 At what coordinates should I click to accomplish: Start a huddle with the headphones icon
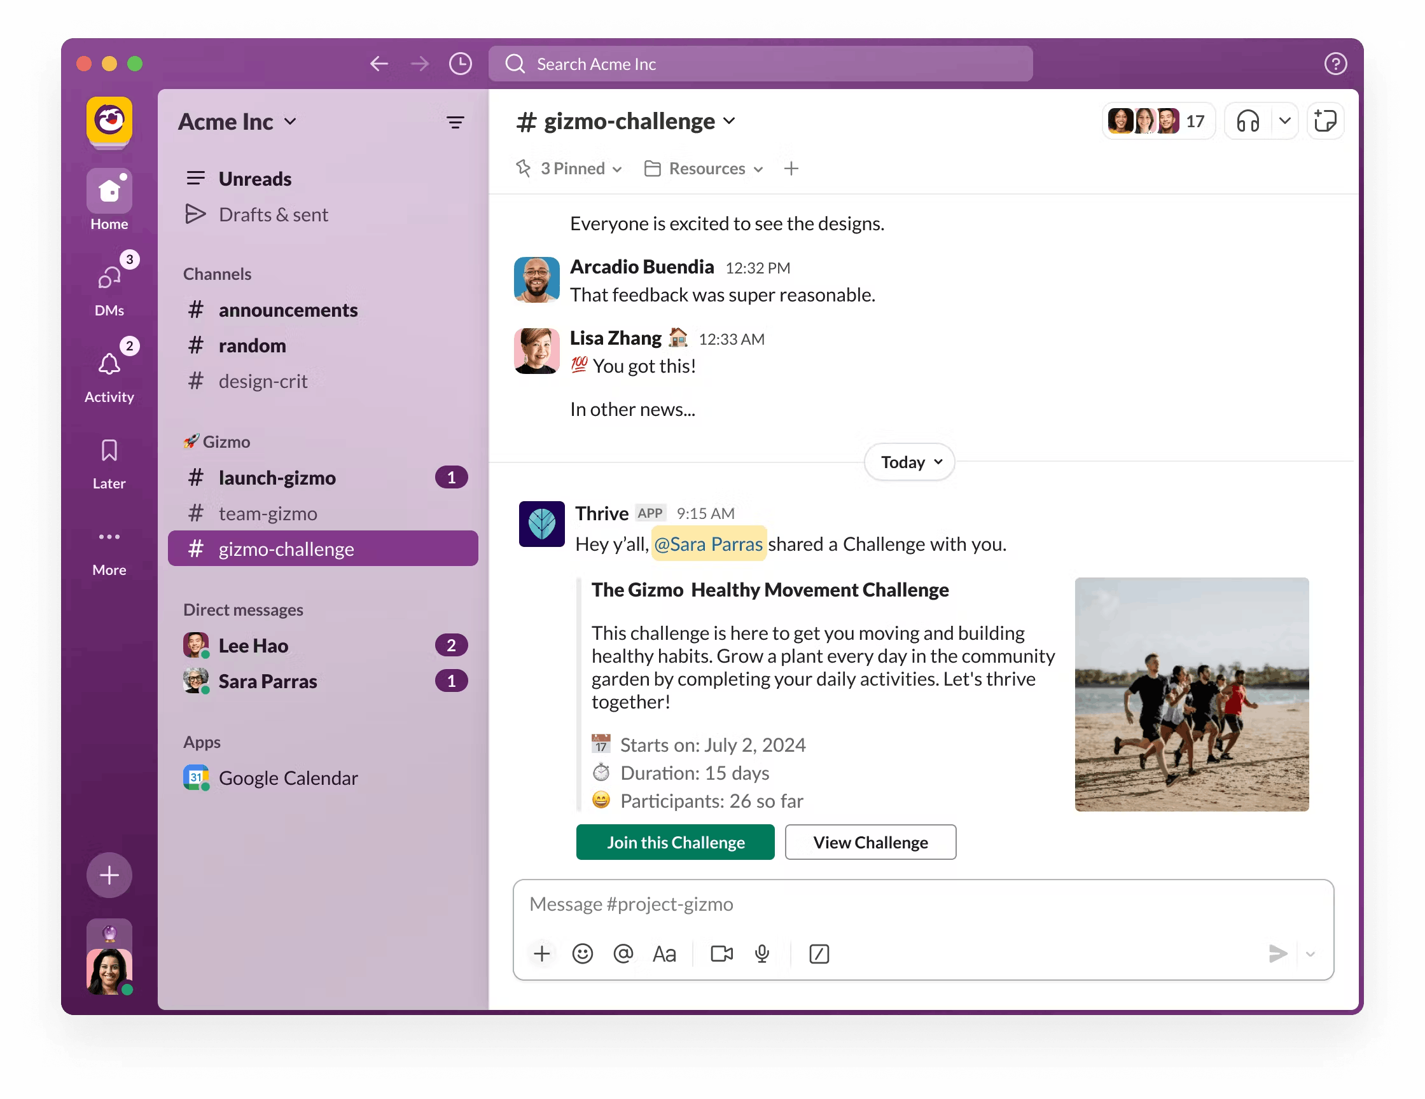coord(1248,121)
